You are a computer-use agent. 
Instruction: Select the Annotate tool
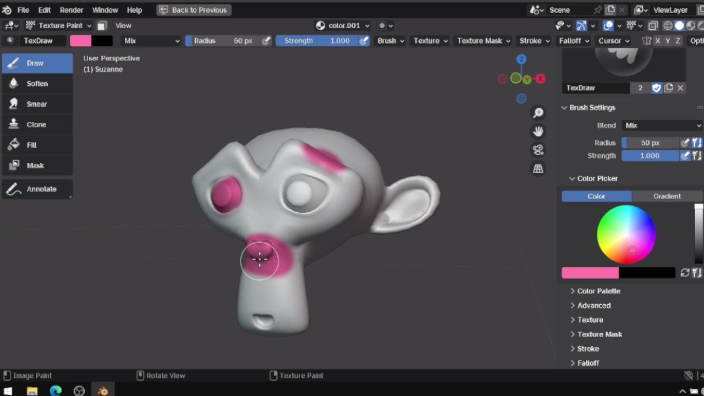(37, 189)
